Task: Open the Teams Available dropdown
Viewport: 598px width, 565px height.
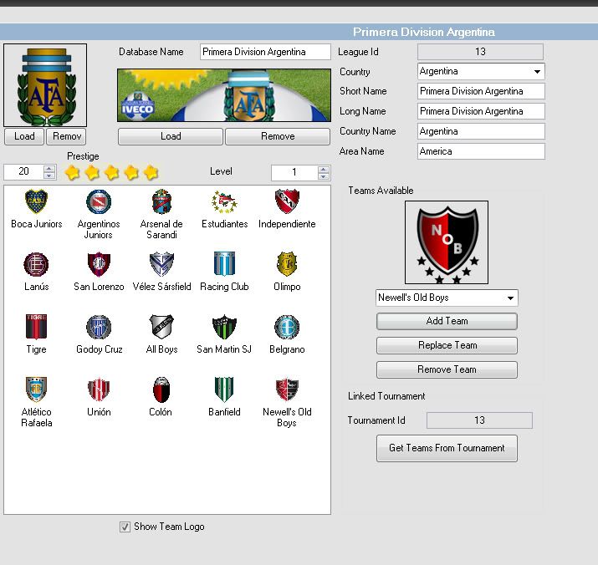Action: pyautogui.click(x=447, y=298)
